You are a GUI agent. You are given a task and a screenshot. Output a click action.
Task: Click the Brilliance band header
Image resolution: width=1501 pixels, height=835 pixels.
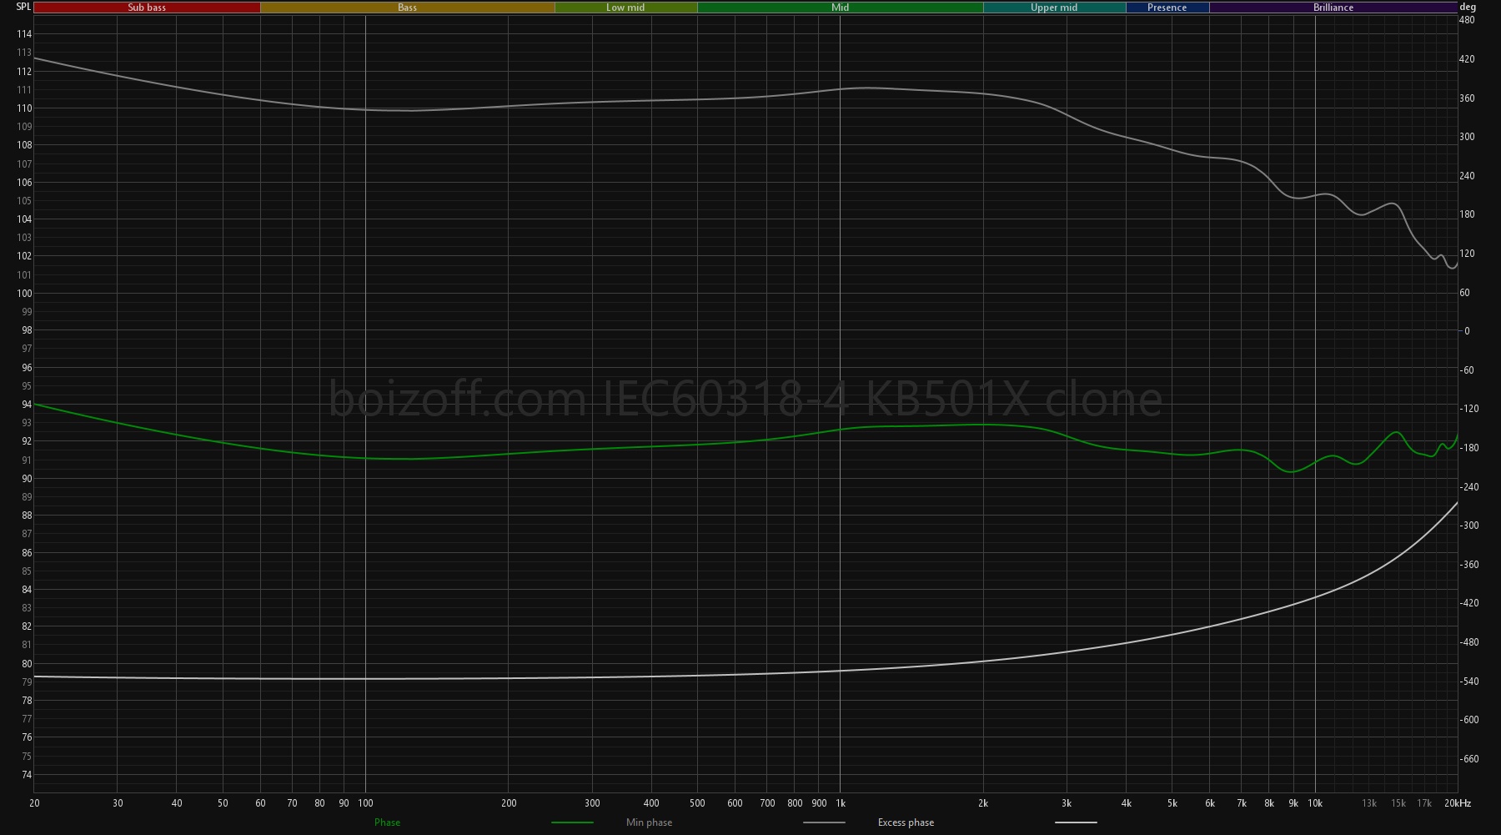tap(1333, 8)
